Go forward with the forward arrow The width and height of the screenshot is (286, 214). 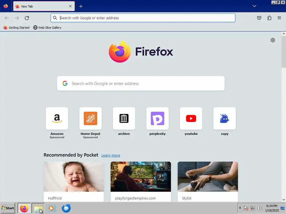pos(17,18)
